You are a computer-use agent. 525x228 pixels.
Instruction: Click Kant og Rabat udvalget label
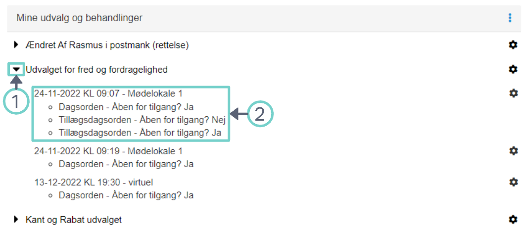click(74, 219)
